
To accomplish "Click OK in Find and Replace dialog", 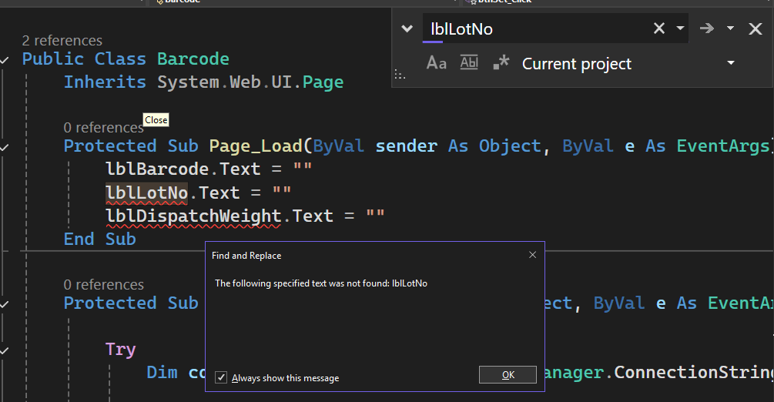I will 508,375.
